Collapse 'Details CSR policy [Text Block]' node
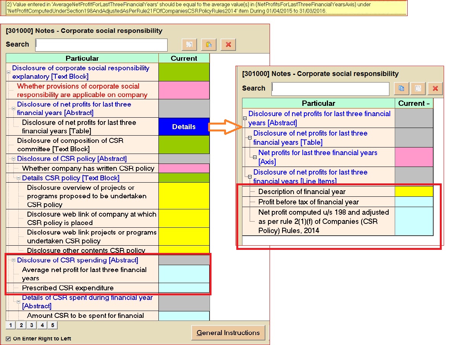Image resolution: width=465 pixels, height=345 pixels. (x=18, y=178)
